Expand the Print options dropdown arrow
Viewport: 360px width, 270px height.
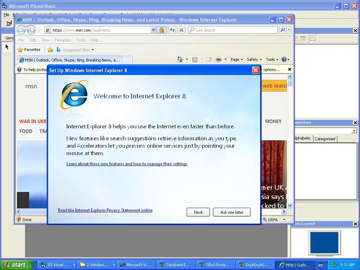225,59
